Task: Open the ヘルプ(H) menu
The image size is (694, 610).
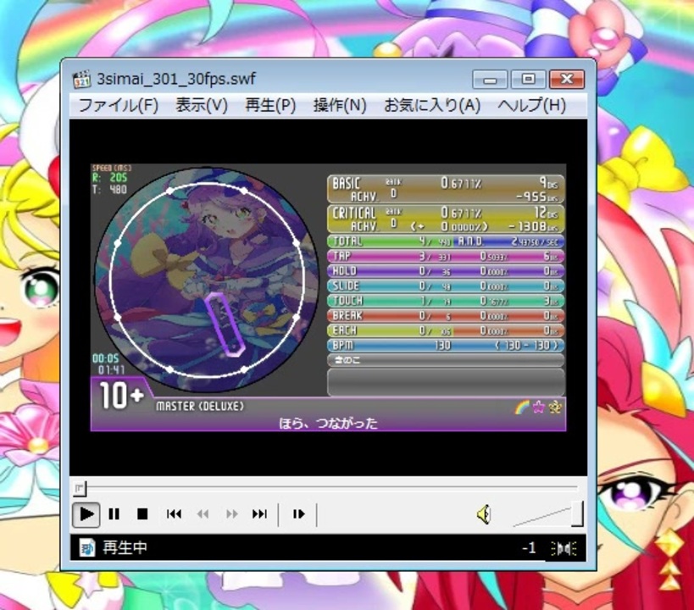Action: [531, 105]
